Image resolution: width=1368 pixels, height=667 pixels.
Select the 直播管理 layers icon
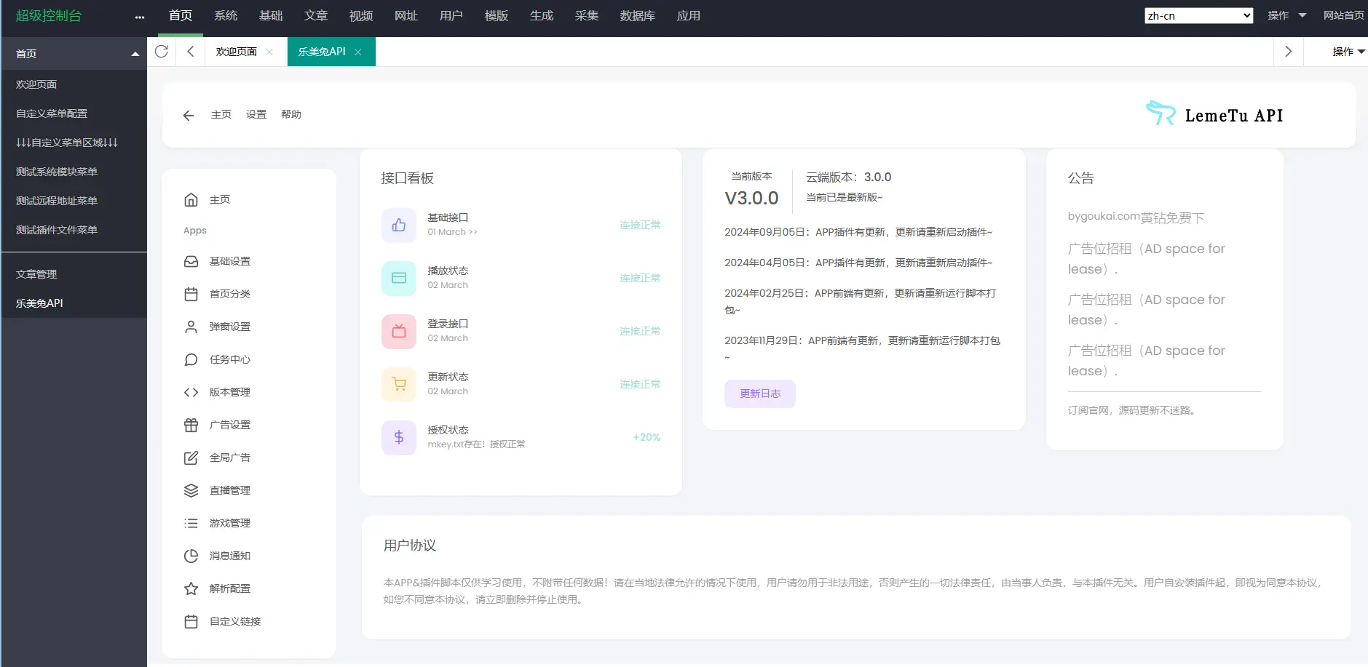190,490
